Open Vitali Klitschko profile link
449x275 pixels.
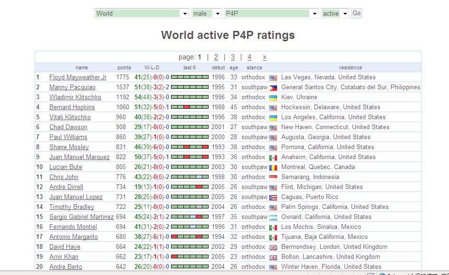[x=70, y=117]
